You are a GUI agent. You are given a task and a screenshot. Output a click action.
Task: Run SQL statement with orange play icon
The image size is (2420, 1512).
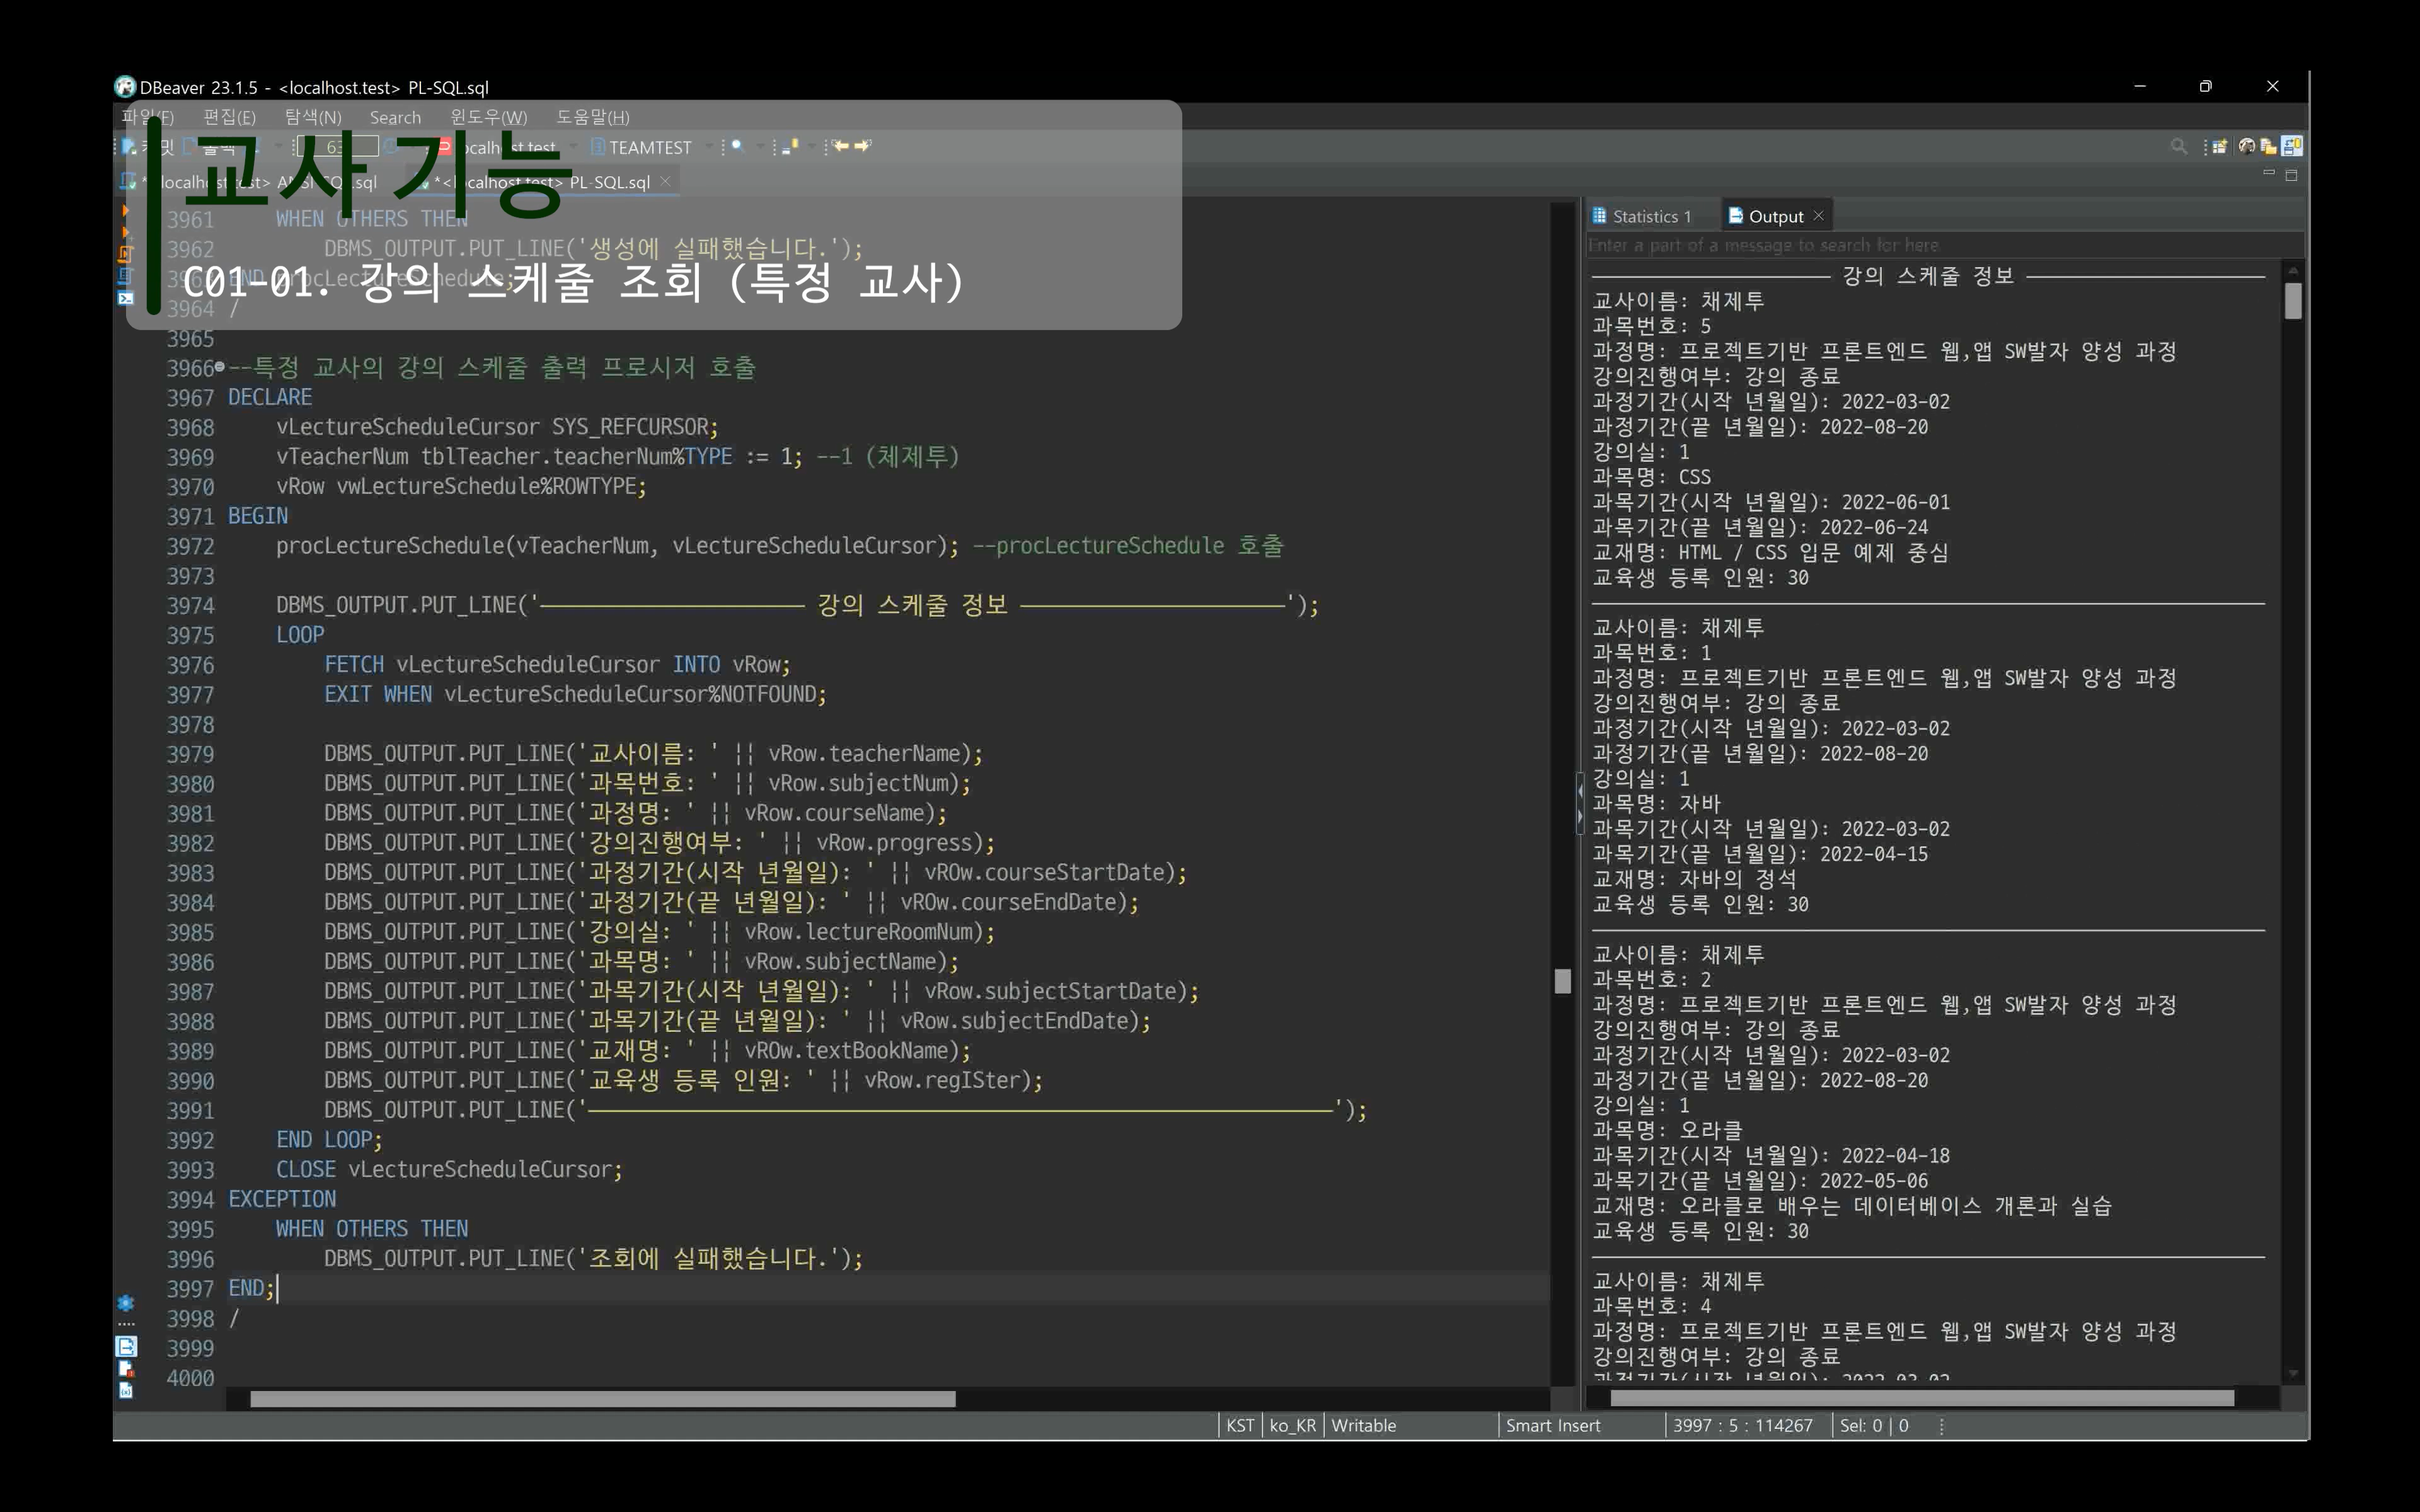(x=125, y=211)
